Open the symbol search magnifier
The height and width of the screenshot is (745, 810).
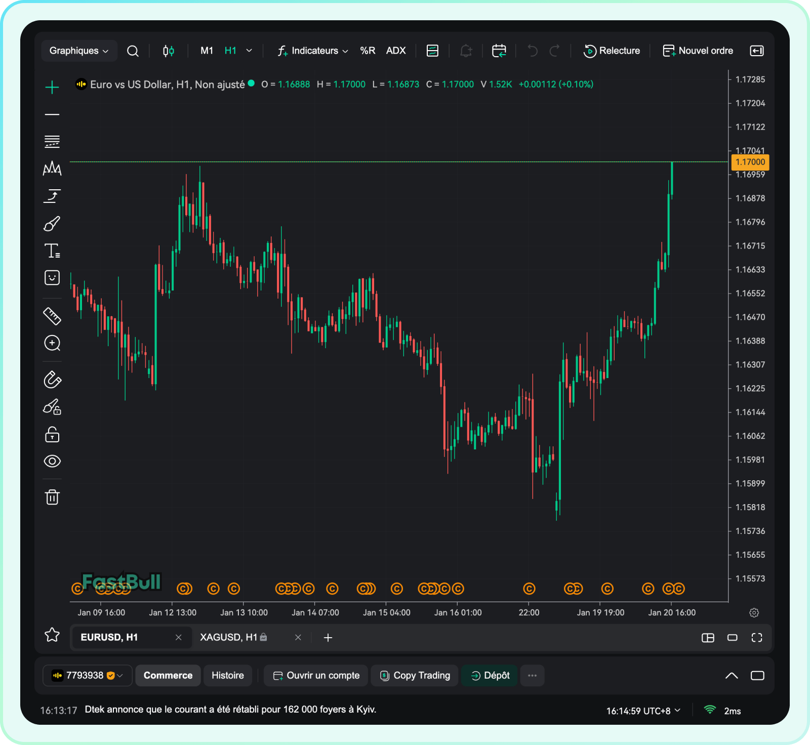[x=133, y=51]
